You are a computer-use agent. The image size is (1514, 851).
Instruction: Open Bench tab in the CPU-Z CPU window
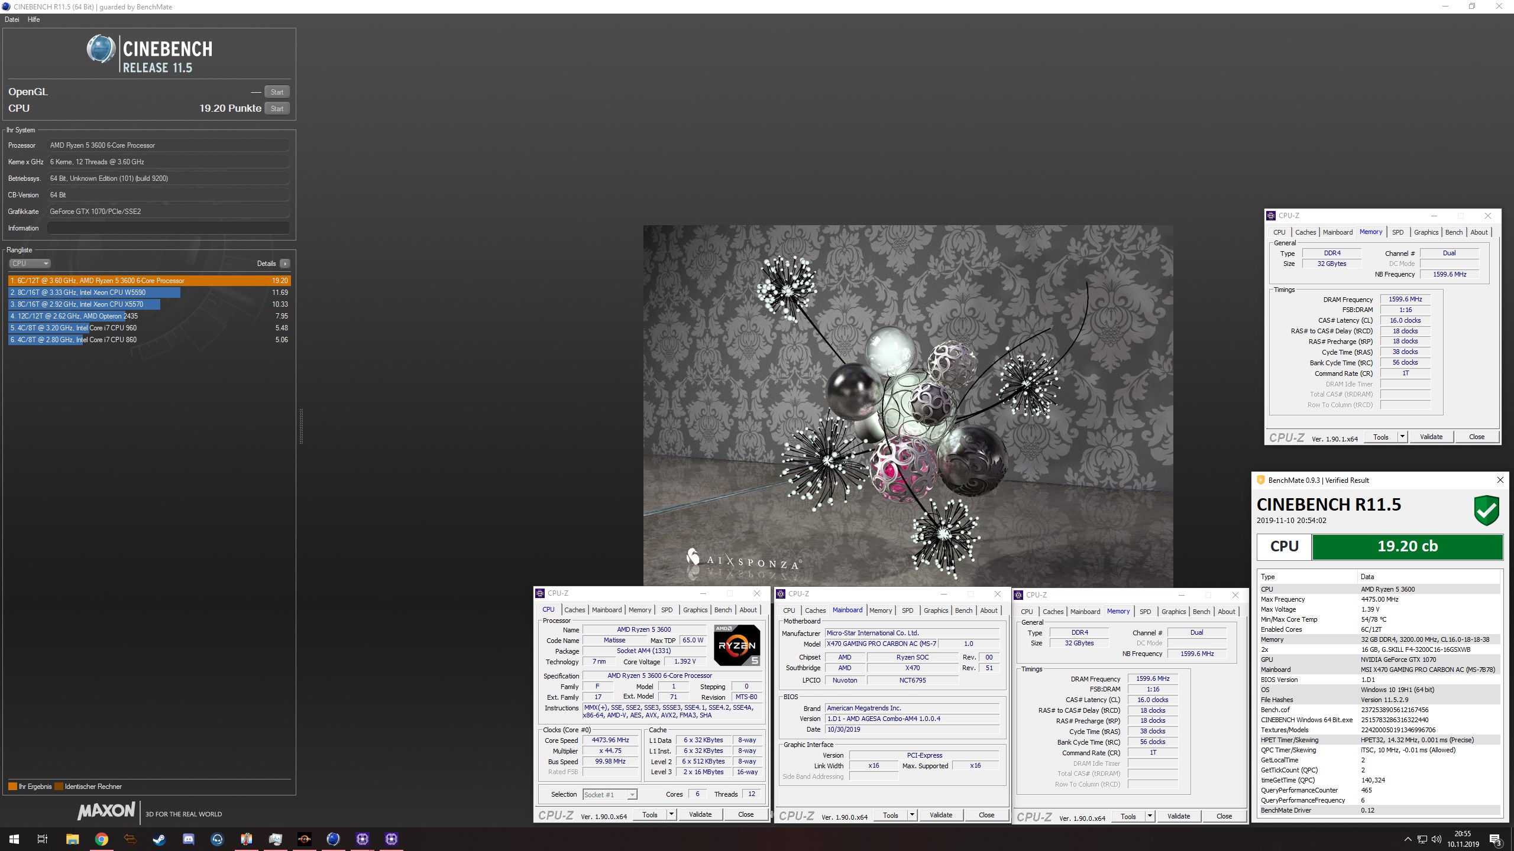coord(723,610)
